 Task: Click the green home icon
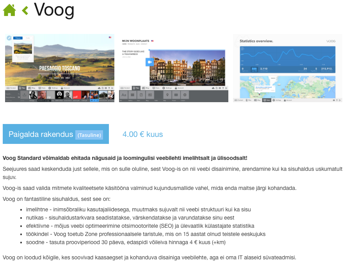pos(9,10)
